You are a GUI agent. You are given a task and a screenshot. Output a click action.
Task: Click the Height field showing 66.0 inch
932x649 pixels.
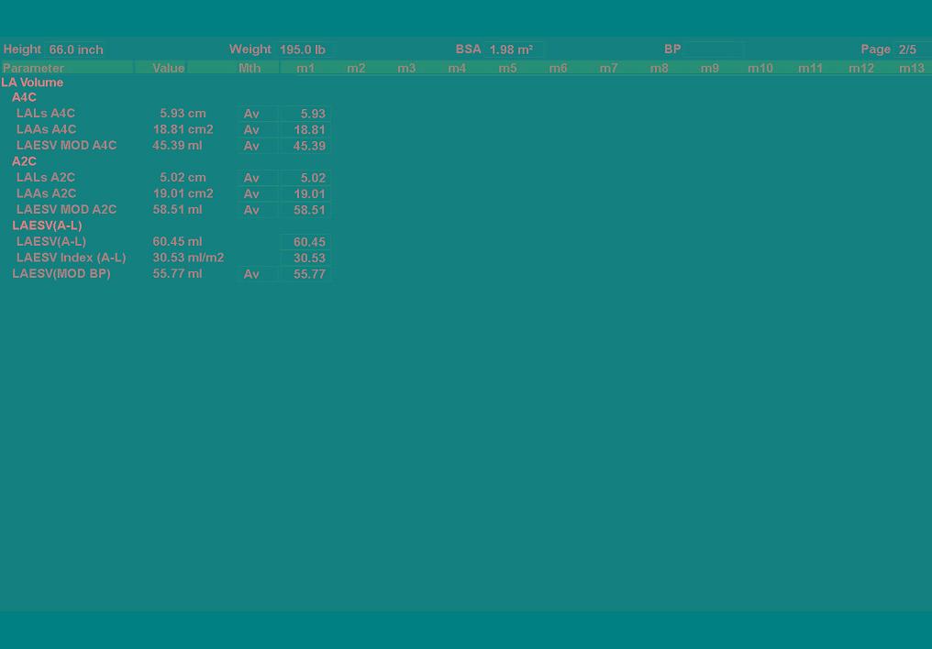(75, 49)
